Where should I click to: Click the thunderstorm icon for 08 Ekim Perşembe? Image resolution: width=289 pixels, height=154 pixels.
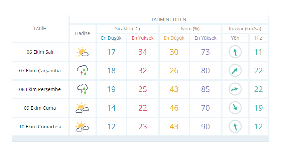click(83, 89)
